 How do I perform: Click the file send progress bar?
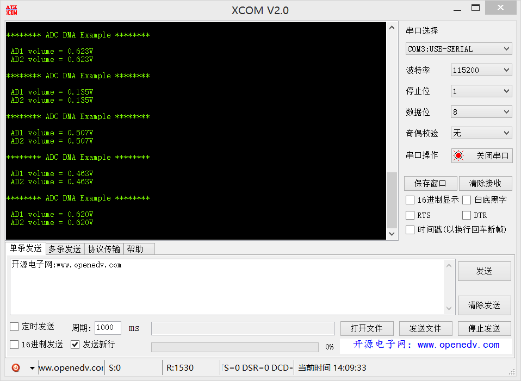pos(235,347)
